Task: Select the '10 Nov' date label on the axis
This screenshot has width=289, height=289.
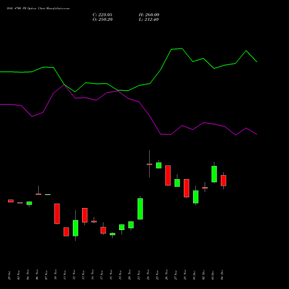Action: (55, 275)
